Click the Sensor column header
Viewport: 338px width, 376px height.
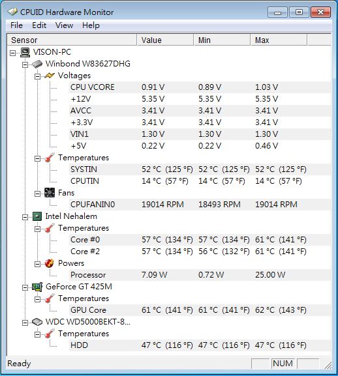point(72,40)
